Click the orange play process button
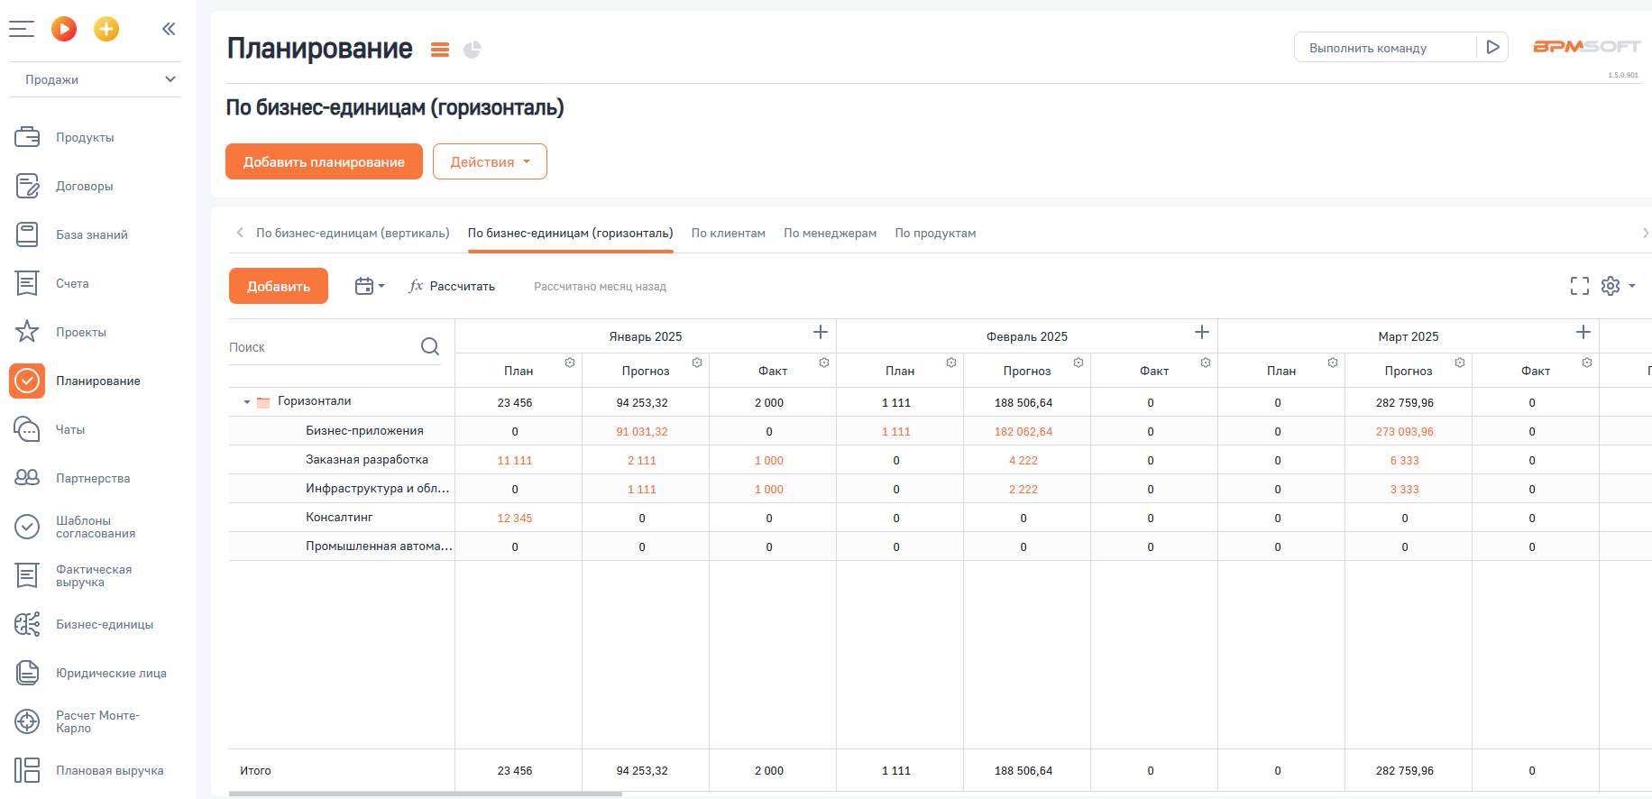 point(64,29)
